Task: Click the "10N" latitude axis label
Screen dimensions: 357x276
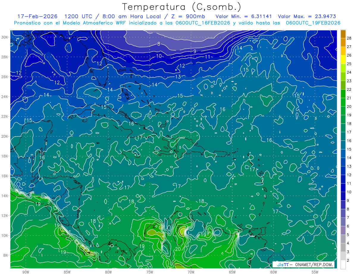Action: click(x=5, y=236)
